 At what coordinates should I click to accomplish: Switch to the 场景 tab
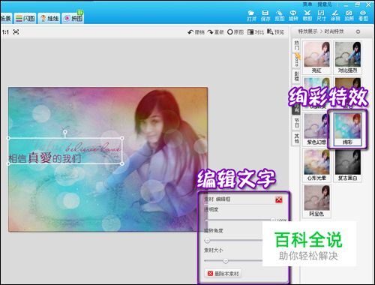6,18
